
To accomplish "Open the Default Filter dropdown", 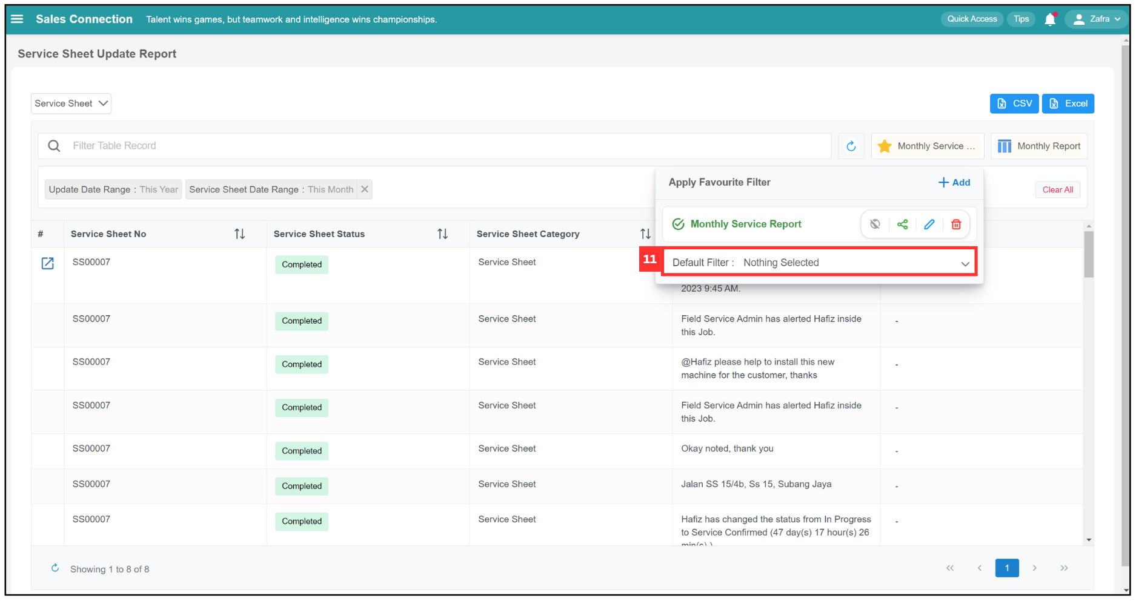I will click(x=819, y=263).
